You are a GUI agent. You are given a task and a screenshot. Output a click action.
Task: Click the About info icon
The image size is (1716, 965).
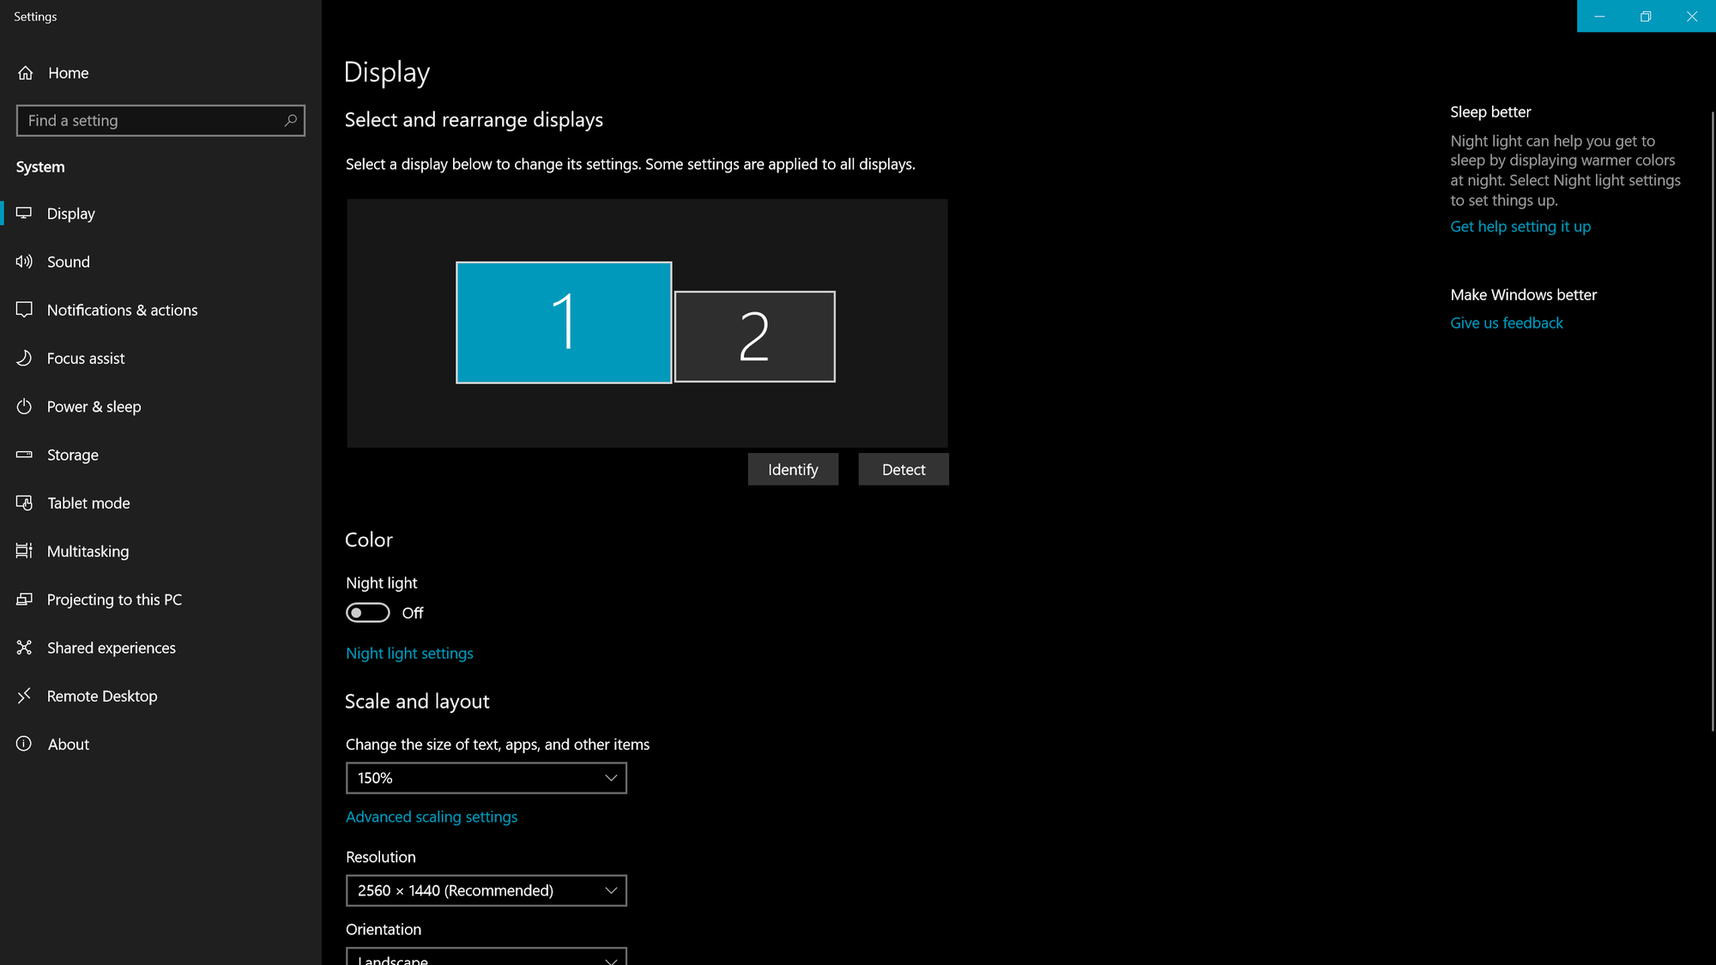pyautogui.click(x=24, y=744)
